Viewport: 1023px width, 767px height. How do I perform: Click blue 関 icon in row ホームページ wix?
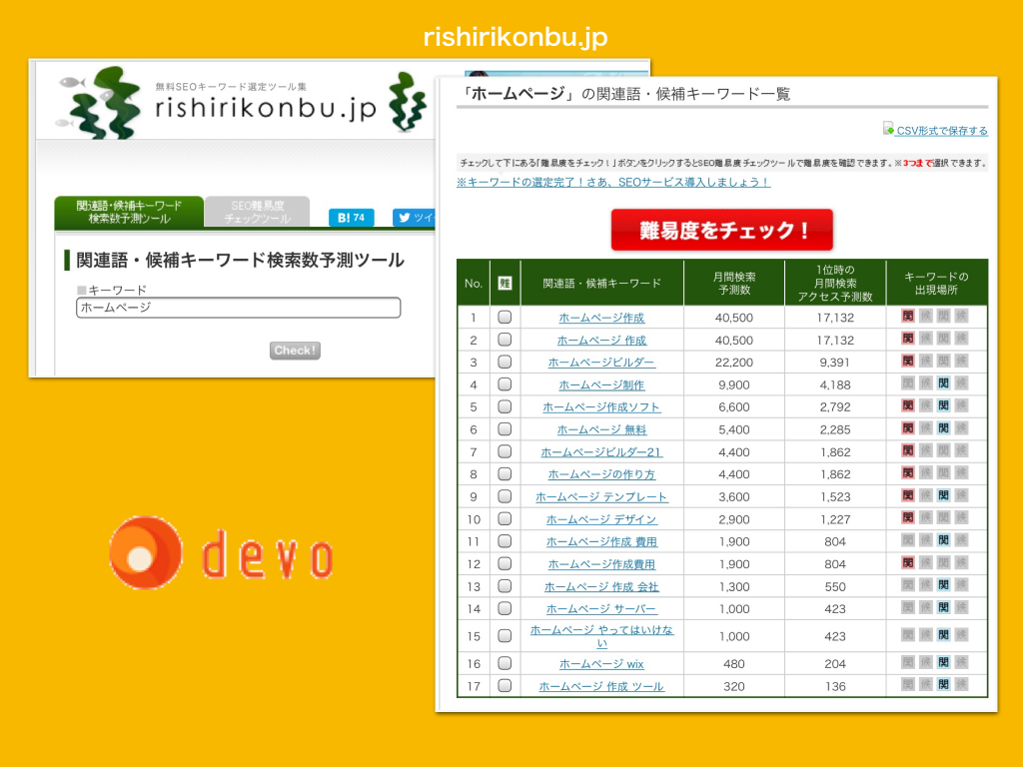click(943, 663)
